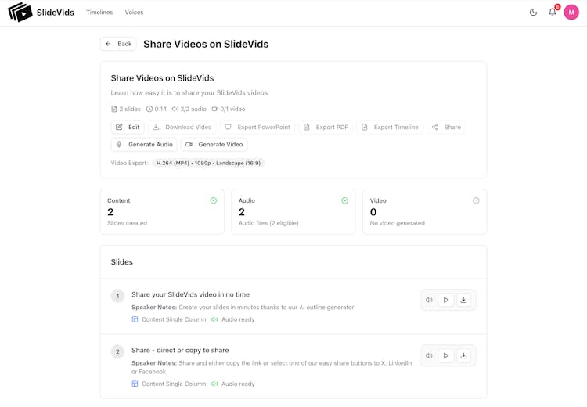Screen dimensions: 587x407
Task: Play slide 1 audio preview
Action: [x=446, y=300]
